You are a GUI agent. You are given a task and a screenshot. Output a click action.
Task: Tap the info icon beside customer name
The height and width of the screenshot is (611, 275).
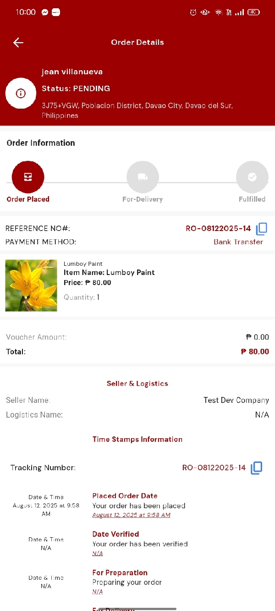(x=21, y=94)
